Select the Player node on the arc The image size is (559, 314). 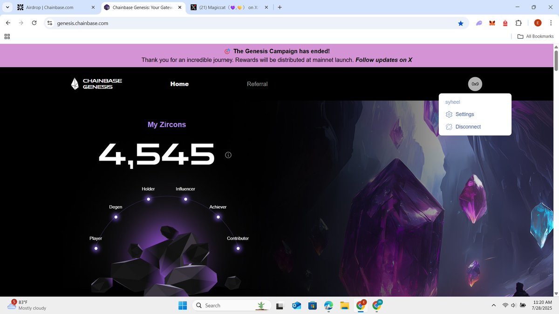(x=96, y=248)
